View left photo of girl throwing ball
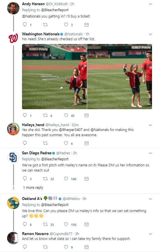 click(x=54, y=76)
